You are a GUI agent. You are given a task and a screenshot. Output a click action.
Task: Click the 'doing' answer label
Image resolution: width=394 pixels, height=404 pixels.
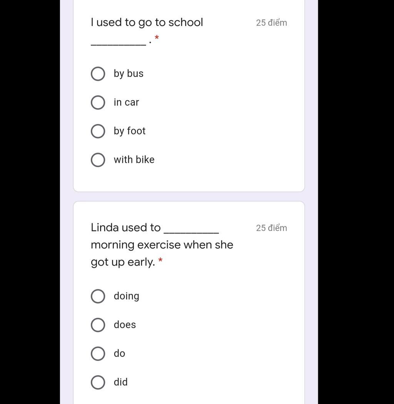[x=126, y=296]
